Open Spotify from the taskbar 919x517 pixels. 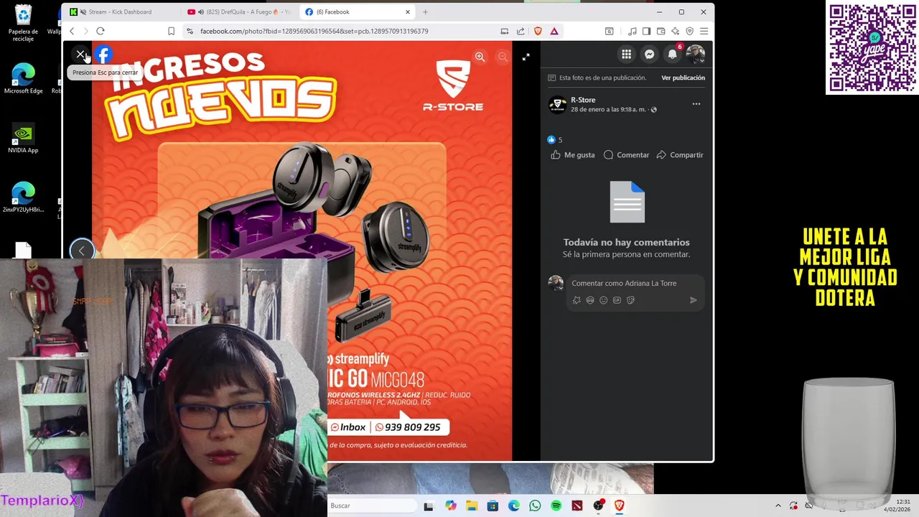pyautogui.click(x=556, y=506)
